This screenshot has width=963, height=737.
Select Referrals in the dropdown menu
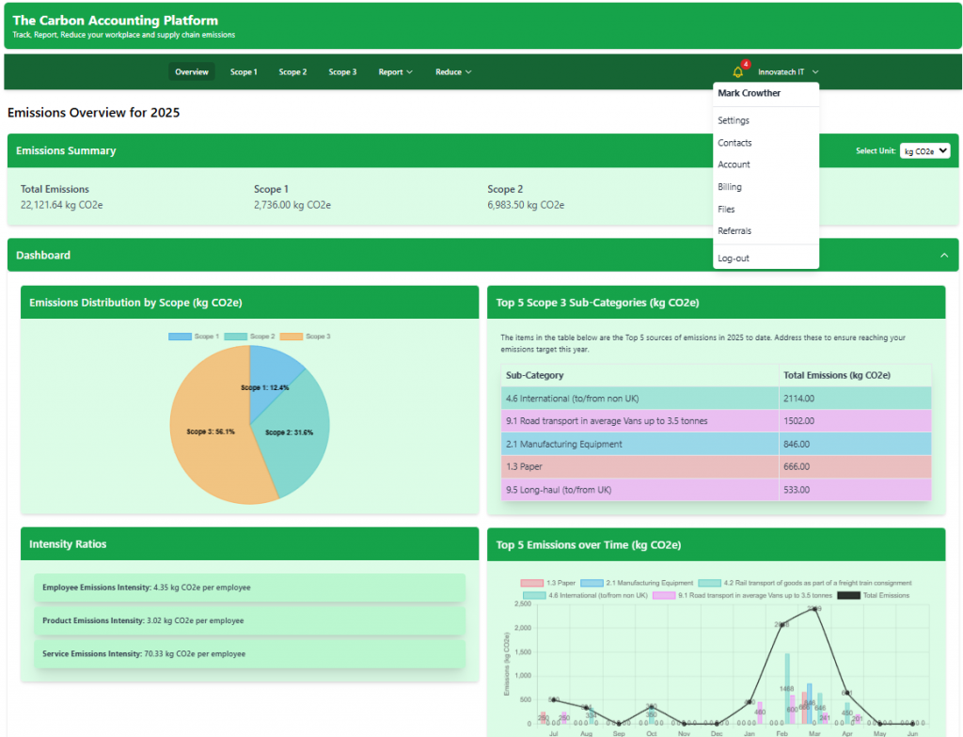pos(734,230)
